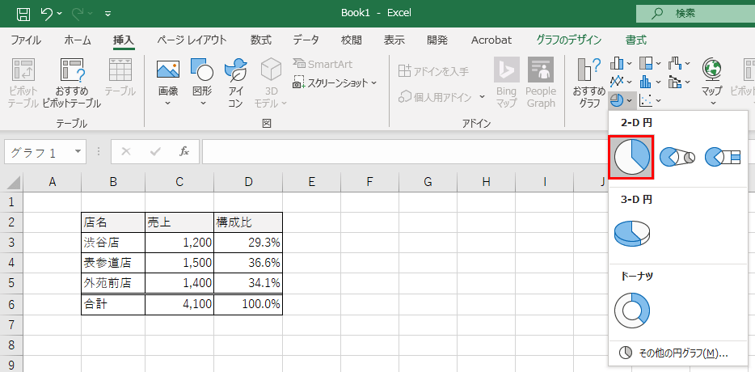Expand the マップ map chart dropdown
The width and height of the screenshot is (755, 372).
click(x=711, y=103)
